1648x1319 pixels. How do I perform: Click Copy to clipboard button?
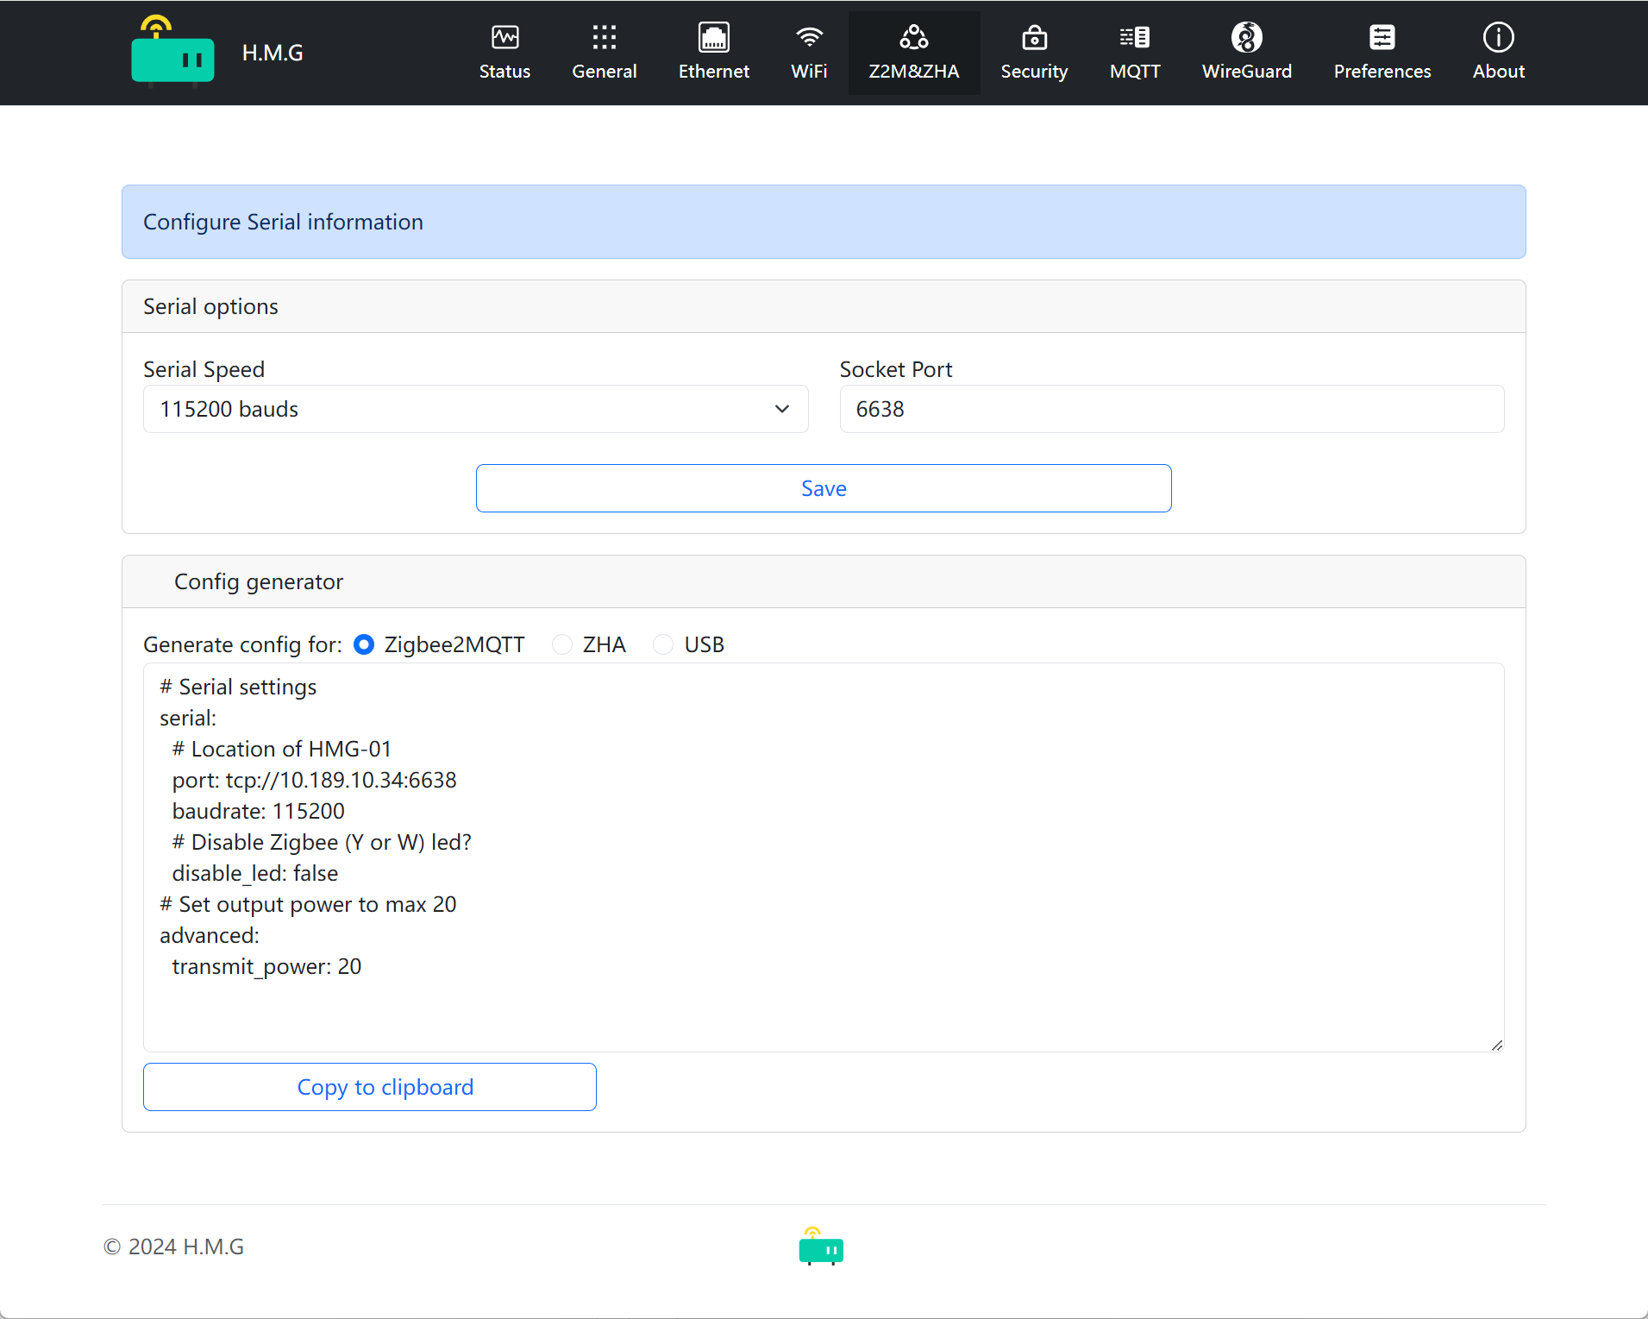[x=369, y=1087]
